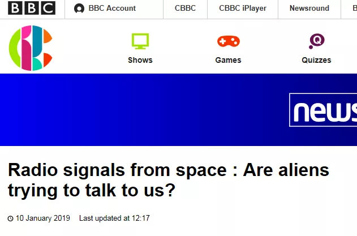Screen dimensions: 357x236
Task: Open CBBC iPlayer from top bar
Action: (242, 8)
